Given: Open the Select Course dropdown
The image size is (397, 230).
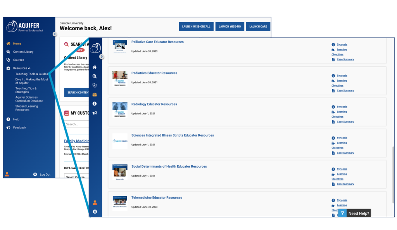Looking at the screenshot, I should tap(76, 176).
